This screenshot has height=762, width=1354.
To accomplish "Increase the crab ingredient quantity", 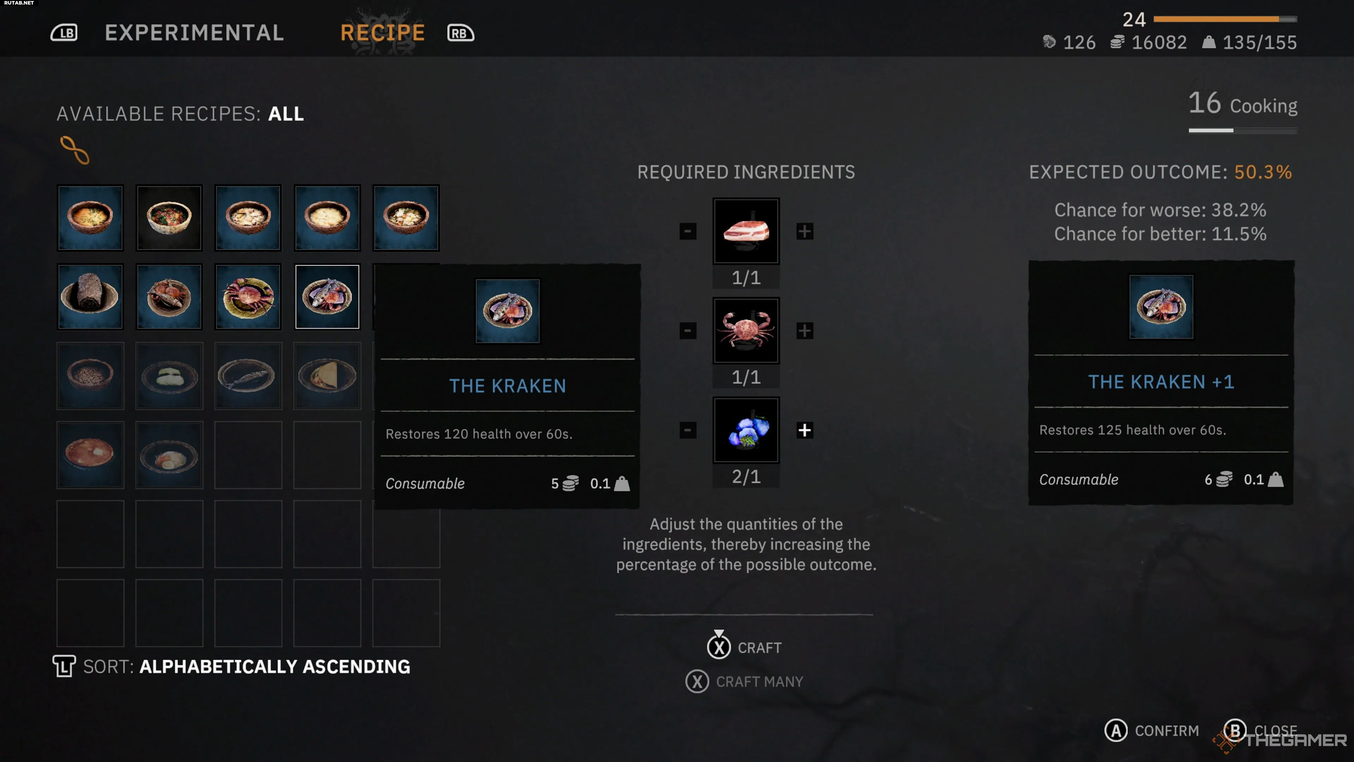I will pyautogui.click(x=805, y=331).
